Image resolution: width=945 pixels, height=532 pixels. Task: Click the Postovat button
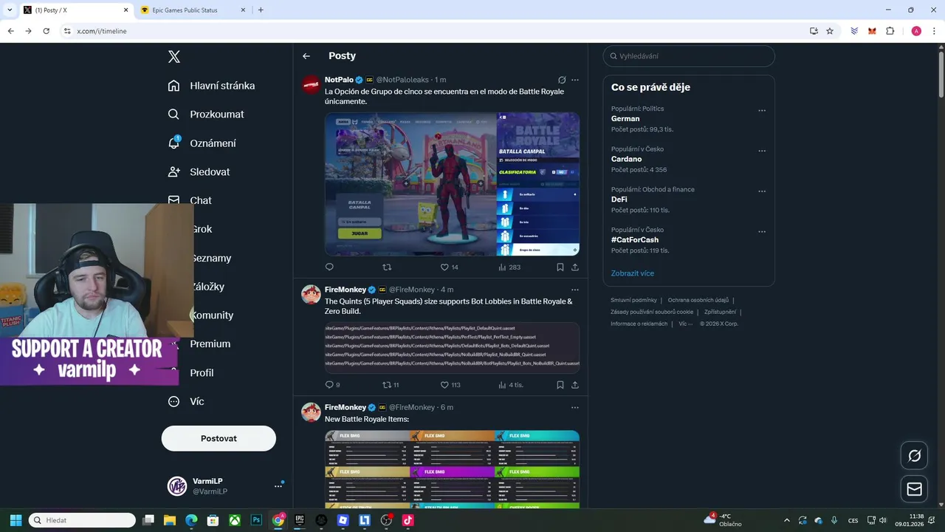[219, 439]
